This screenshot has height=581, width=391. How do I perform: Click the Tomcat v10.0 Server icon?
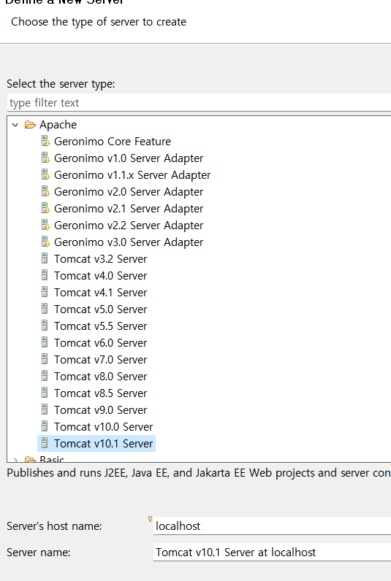[x=45, y=426]
